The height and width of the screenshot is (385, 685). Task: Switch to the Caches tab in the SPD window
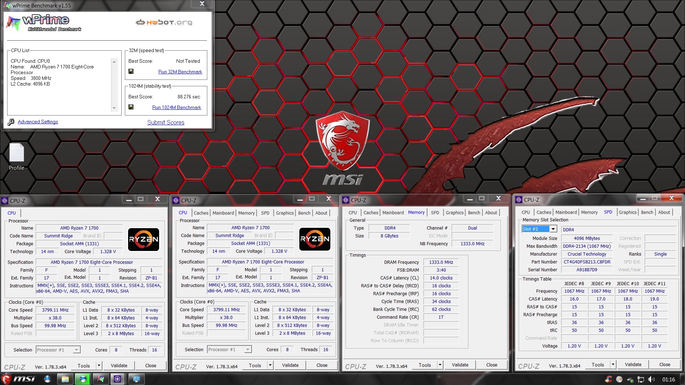(544, 212)
